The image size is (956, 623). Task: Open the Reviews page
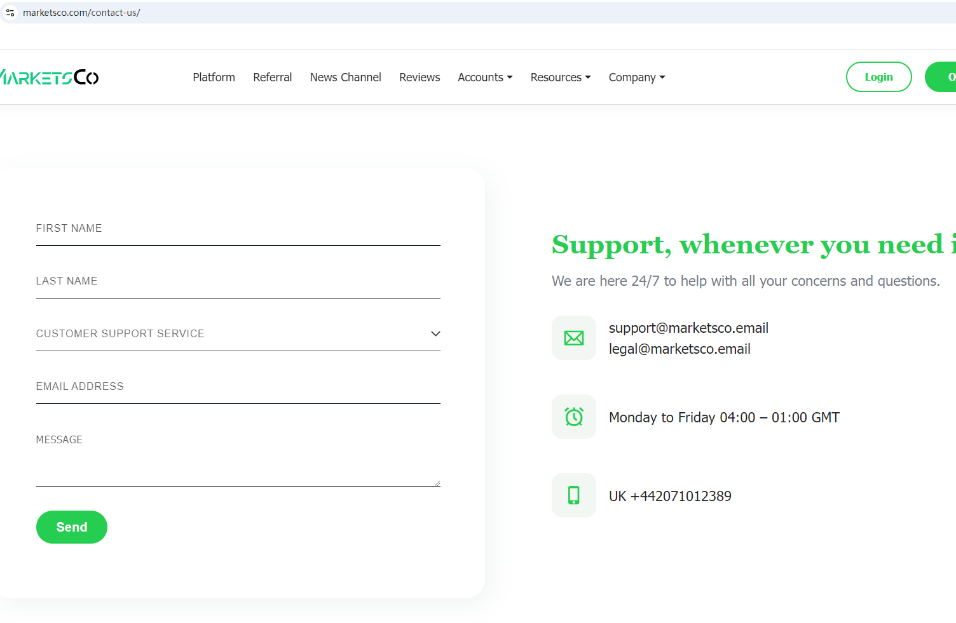pyautogui.click(x=420, y=77)
